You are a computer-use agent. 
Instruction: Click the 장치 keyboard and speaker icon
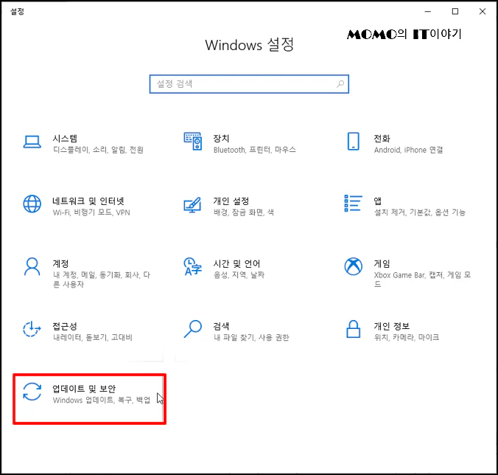(193, 141)
